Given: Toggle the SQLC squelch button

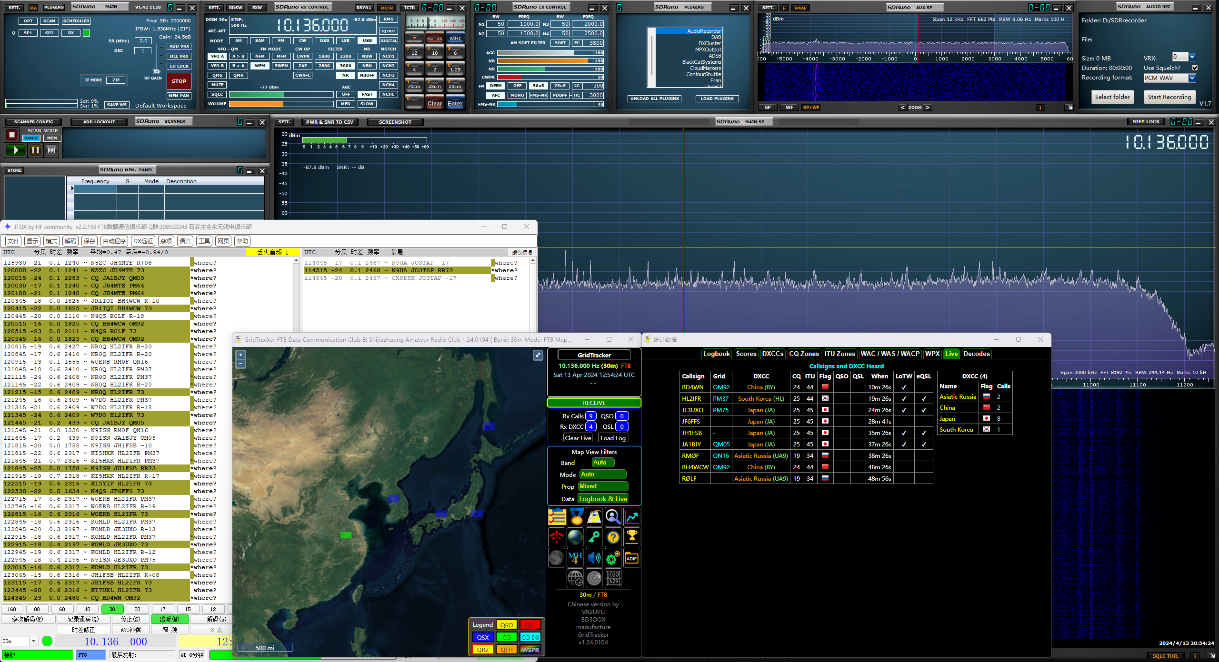Looking at the screenshot, I should [217, 94].
